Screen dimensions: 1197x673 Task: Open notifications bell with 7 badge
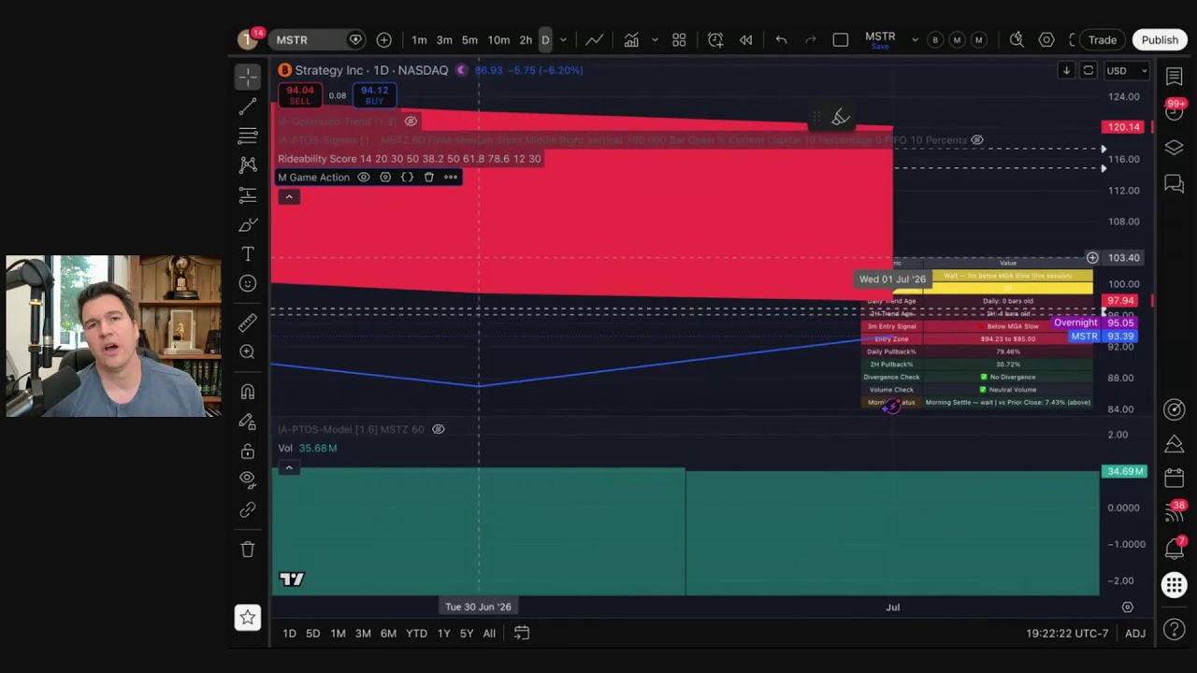point(1175,549)
